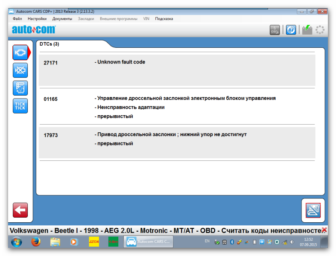Click the red back arrow button
Image resolution: width=336 pixels, height=256 pixels.
tap(20, 210)
